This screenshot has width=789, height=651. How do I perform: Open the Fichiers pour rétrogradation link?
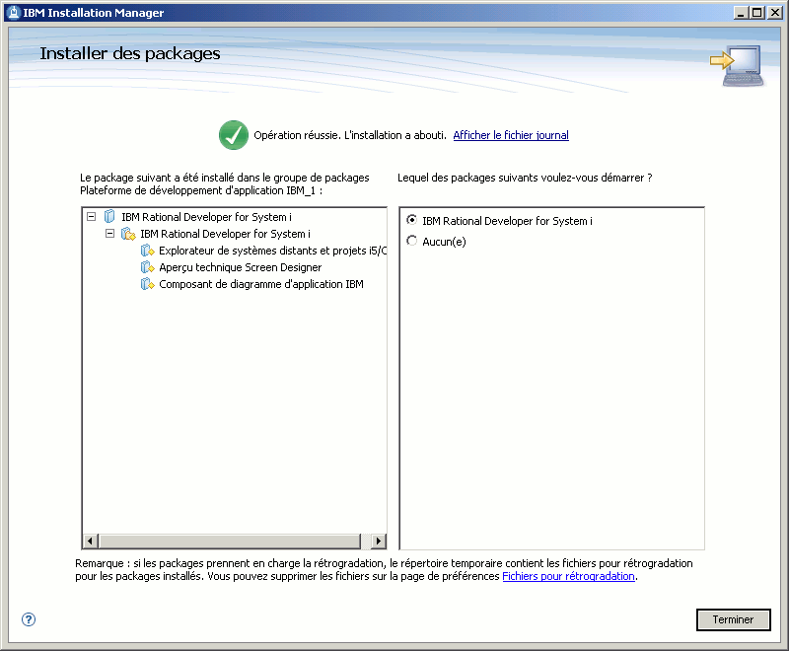569,576
